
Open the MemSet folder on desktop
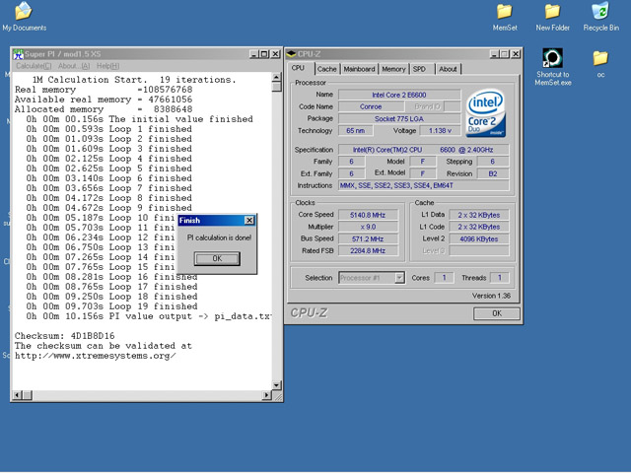(x=504, y=13)
